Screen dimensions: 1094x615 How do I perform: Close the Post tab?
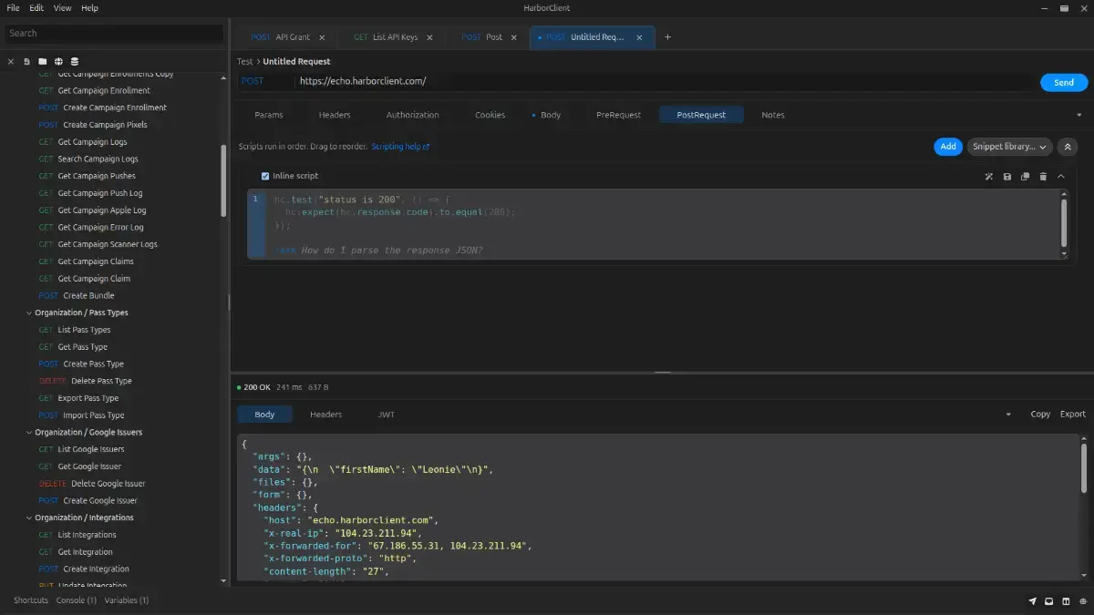coord(513,37)
